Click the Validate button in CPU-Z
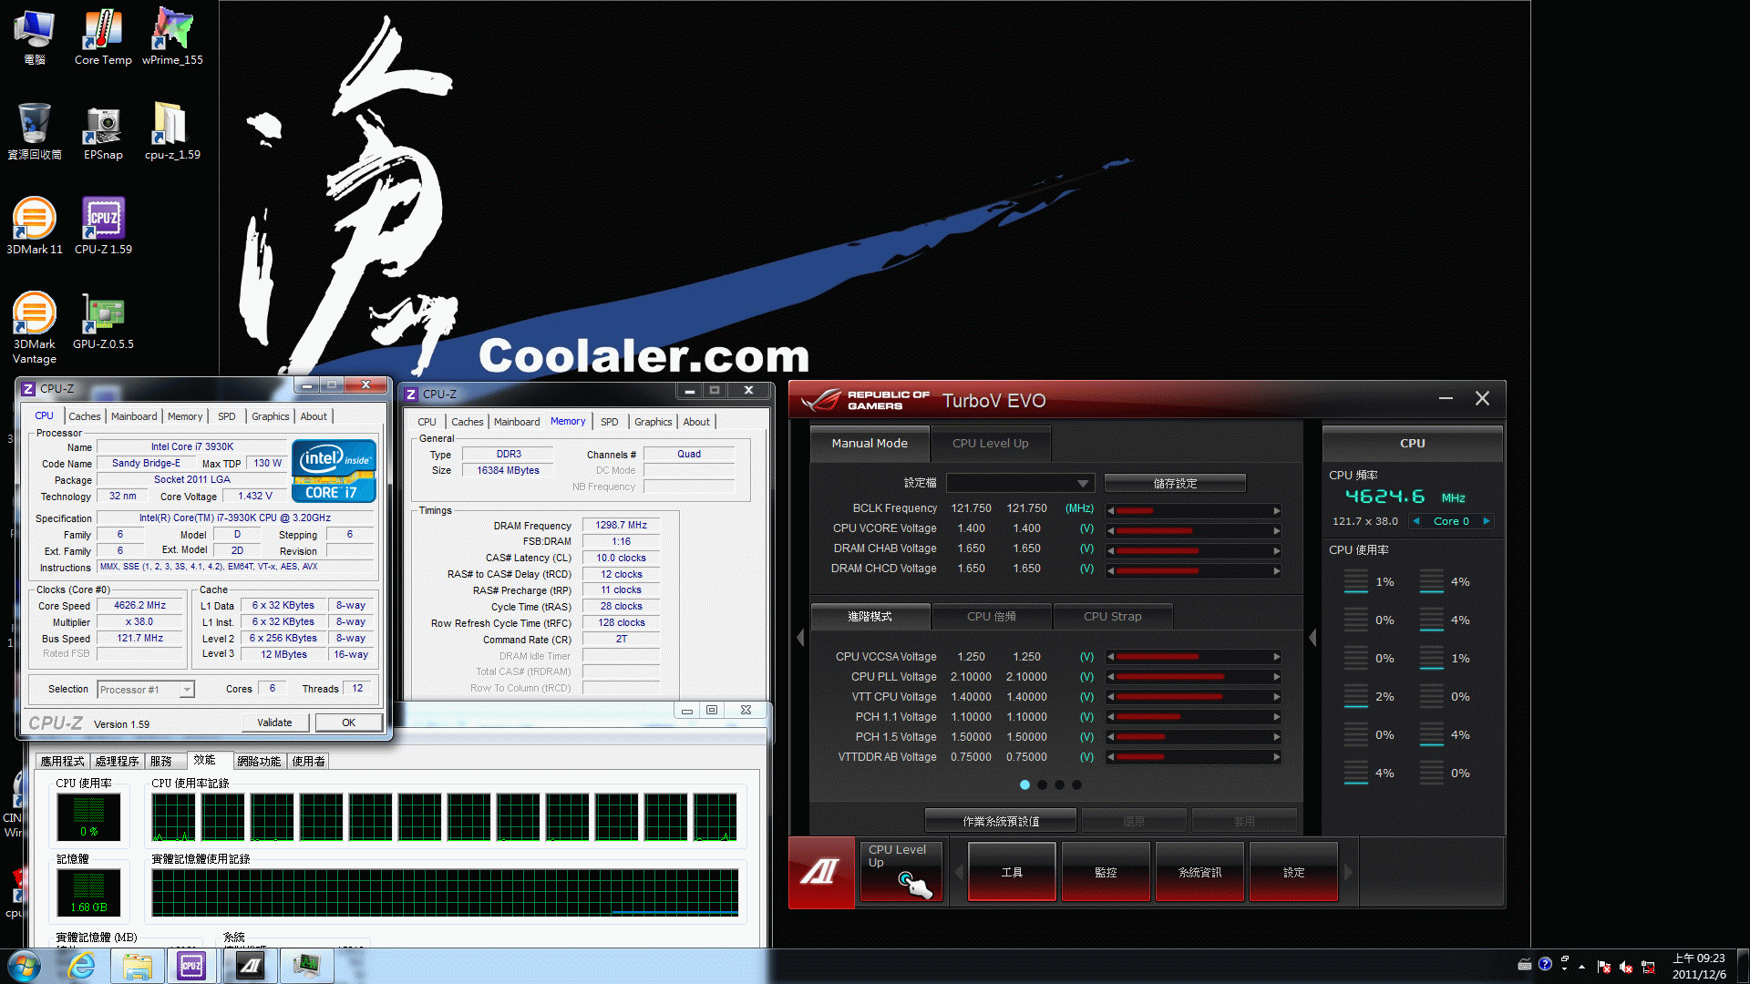Viewport: 1750px width, 984px height. click(x=274, y=723)
